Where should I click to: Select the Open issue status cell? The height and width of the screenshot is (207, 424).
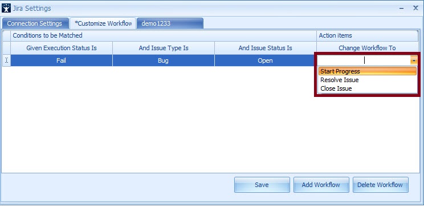(x=265, y=60)
